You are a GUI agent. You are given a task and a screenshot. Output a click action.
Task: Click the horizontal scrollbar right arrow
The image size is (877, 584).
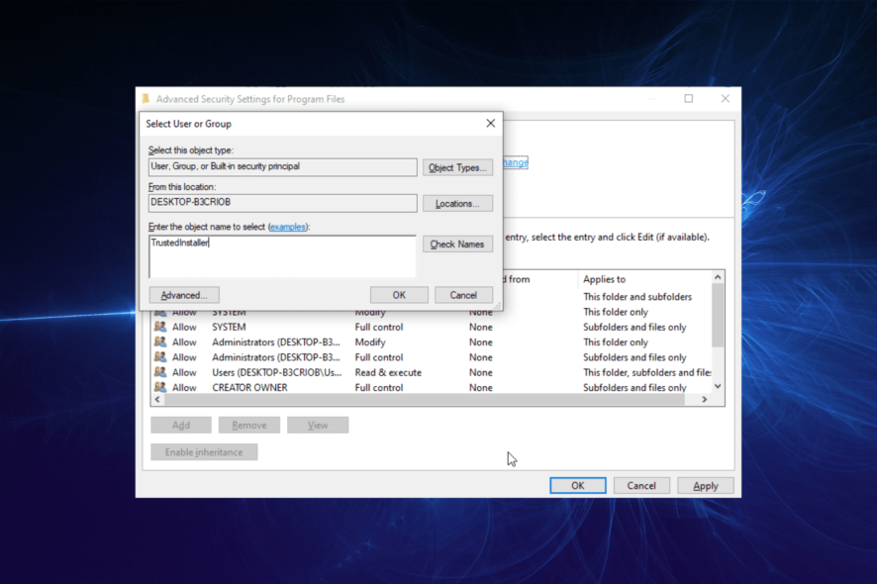pyautogui.click(x=705, y=400)
